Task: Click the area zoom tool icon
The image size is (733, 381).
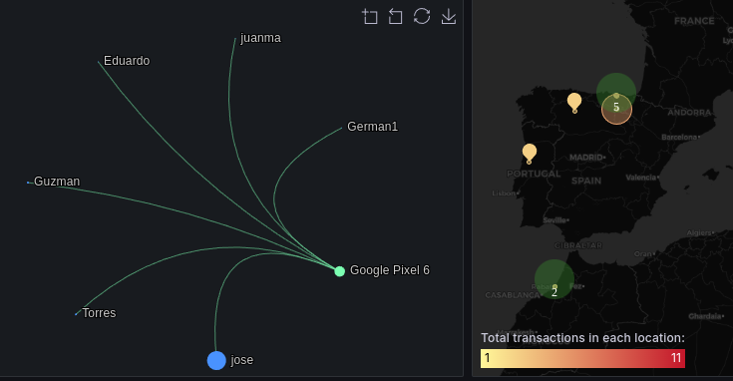Action: (x=370, y=16)
